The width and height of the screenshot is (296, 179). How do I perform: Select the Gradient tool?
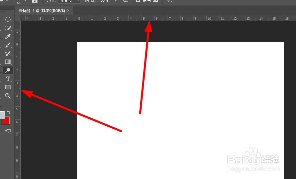[8, 62]
